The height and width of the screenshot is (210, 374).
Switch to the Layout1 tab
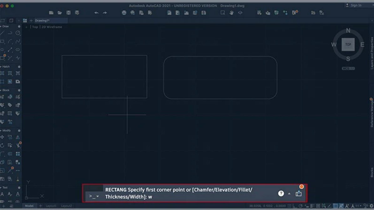(x=51, y=206)
